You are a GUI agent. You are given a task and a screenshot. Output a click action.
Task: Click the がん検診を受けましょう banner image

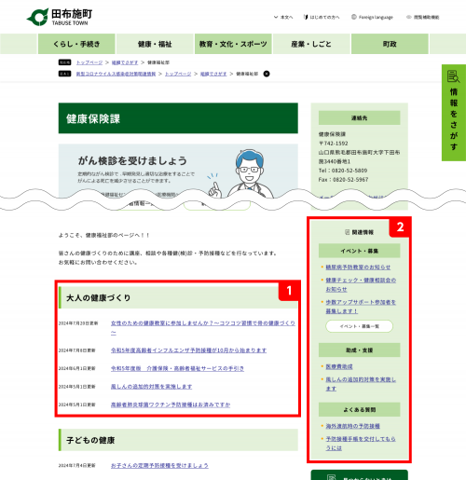click(x=178, y=171)
